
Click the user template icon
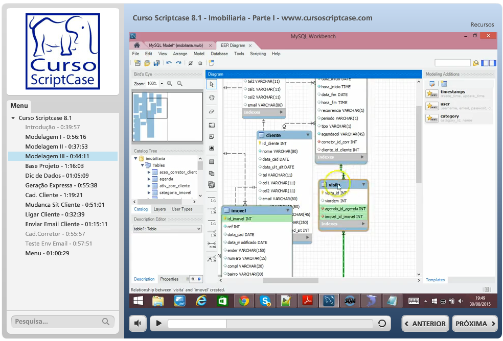click(x=432, y=106)
